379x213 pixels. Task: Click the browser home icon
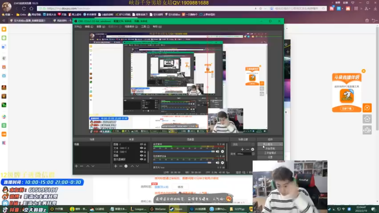31,9
